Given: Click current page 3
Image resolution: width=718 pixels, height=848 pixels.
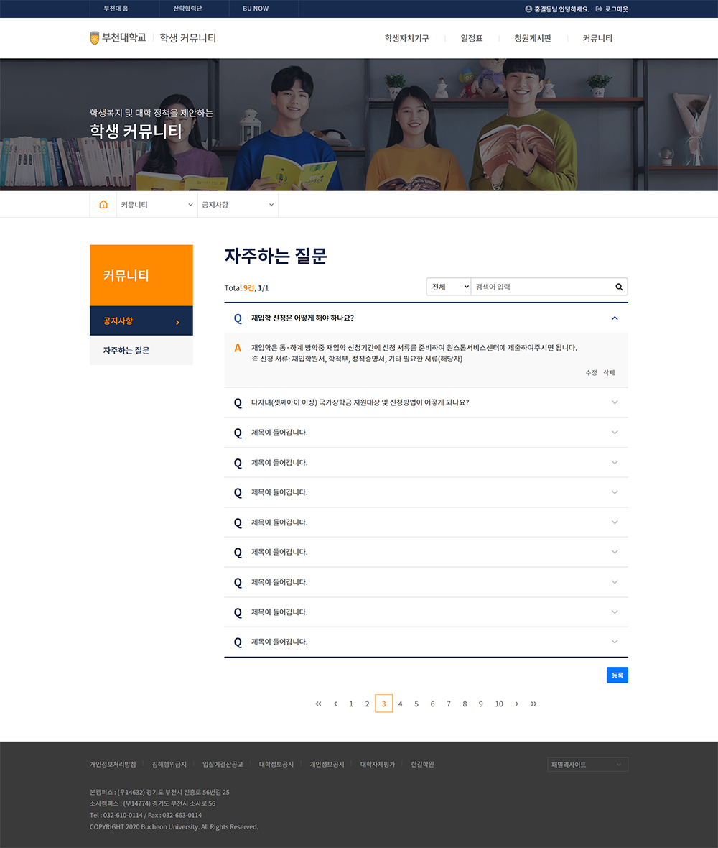Looking at the screenshot, I should click(383, 704).
